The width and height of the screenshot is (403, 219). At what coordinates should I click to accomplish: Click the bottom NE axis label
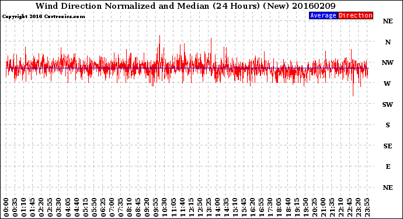(388, 187)
